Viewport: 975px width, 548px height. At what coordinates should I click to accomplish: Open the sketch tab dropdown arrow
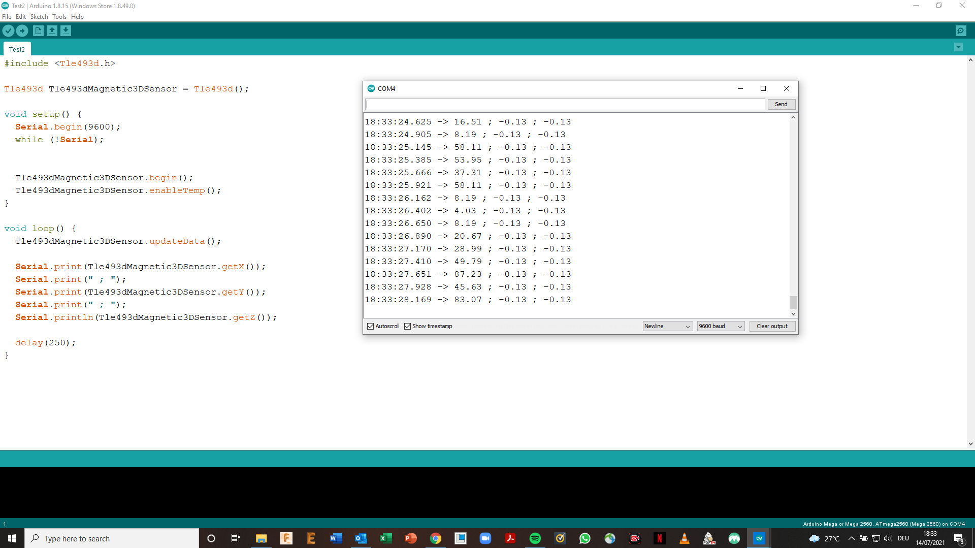[x=958, y=47]
